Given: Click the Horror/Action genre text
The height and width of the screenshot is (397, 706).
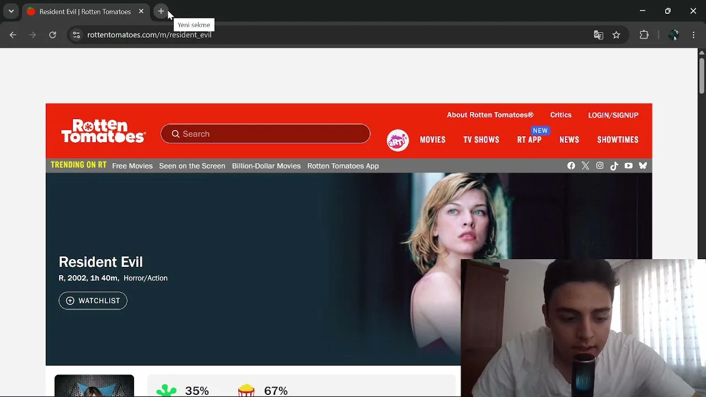Looking at the screenshot, I should pyautogui.click(x=146, y=278).
